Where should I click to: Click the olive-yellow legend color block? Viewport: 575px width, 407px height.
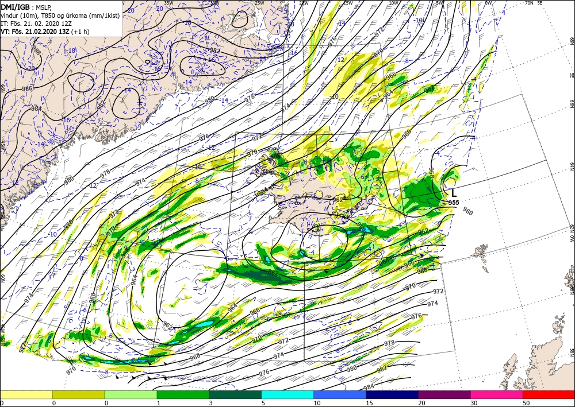78,394
